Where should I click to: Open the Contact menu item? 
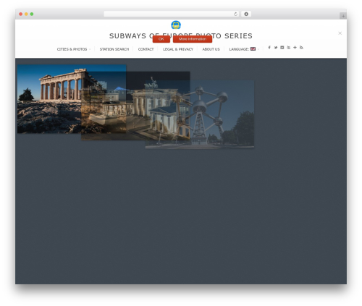coord(146,49)
